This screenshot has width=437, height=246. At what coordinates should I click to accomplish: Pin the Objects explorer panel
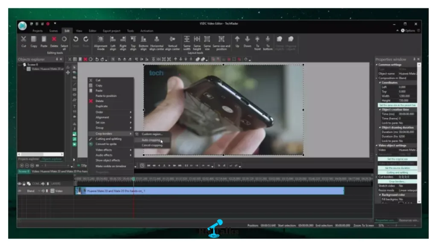coord(57,59)
